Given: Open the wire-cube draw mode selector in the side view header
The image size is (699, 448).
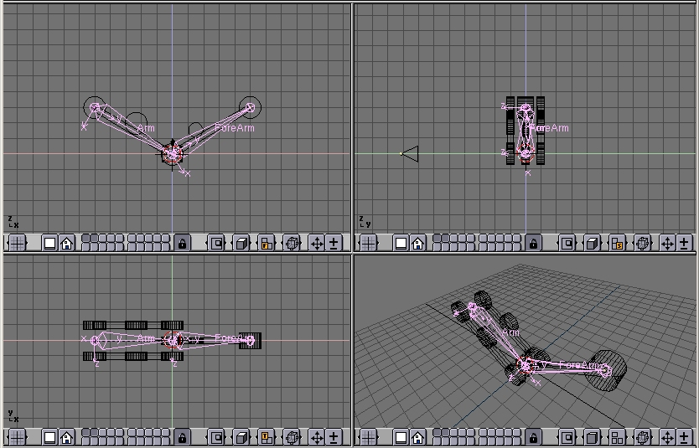Looking at the screenshot, I should 593,243.
